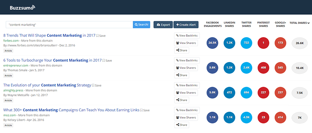
Task: Click the 227 Pinterest shares circle
Action: pyautogui.click(x=264, y=93)
